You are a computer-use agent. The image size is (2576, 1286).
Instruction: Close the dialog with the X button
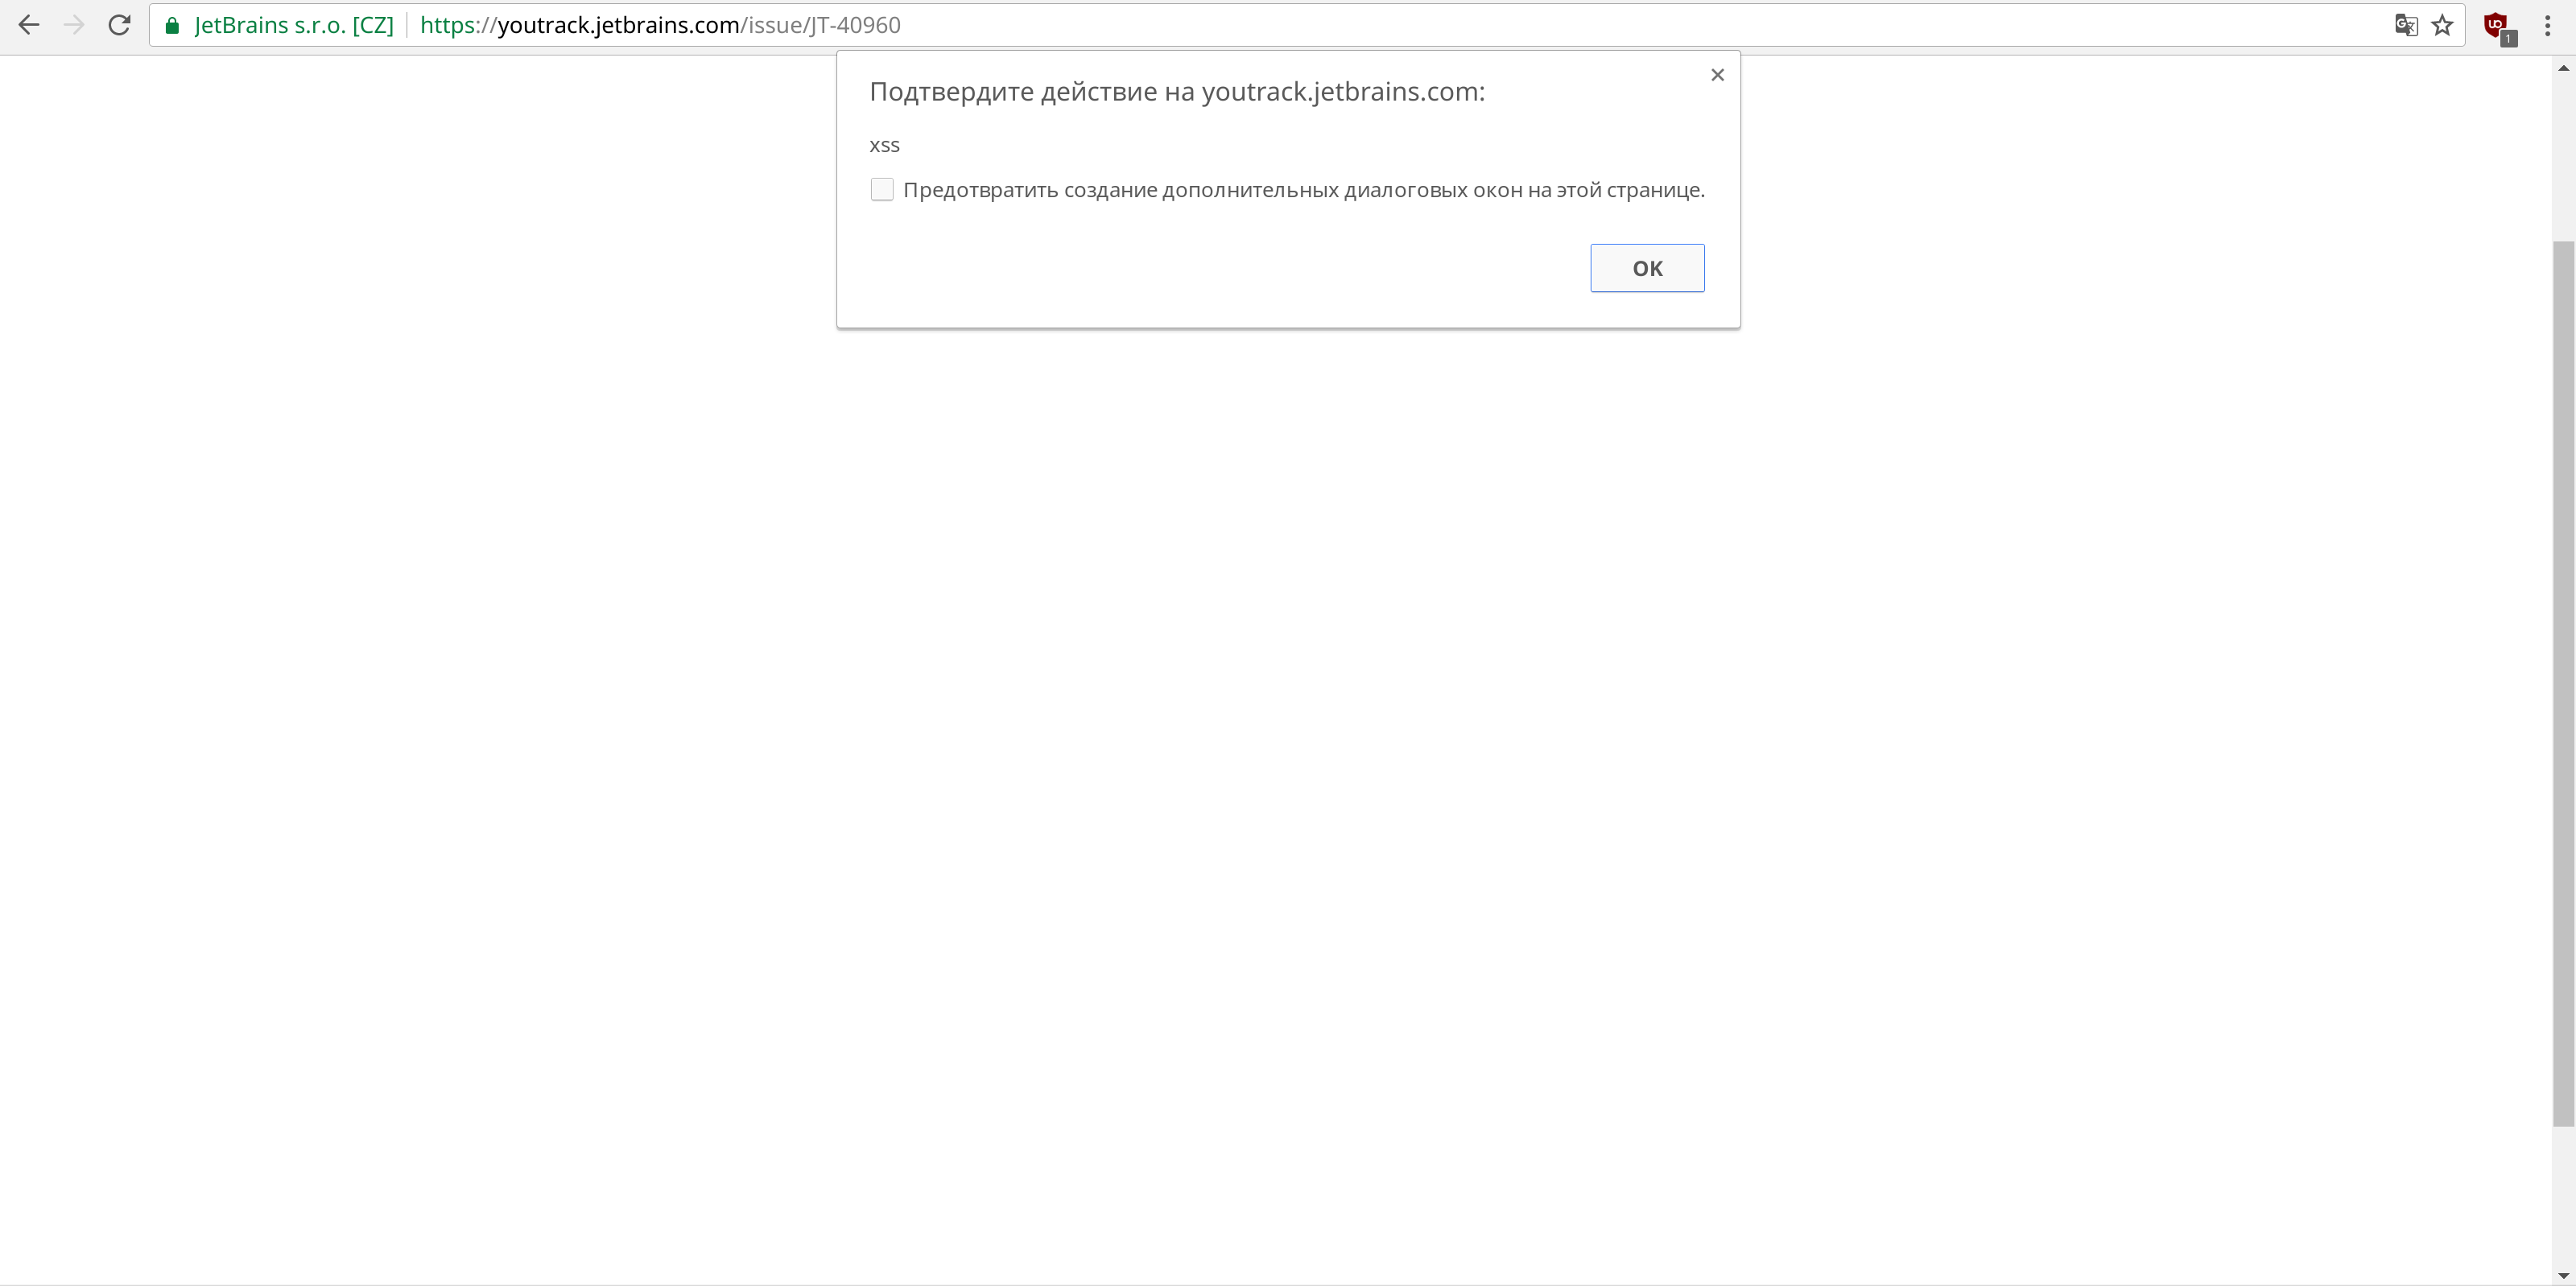point(1717,75)
